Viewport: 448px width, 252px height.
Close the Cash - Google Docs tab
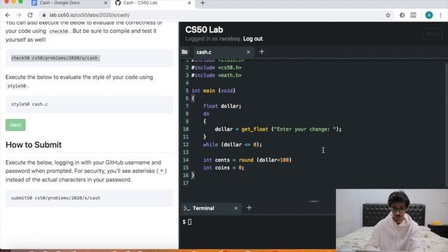106,3
